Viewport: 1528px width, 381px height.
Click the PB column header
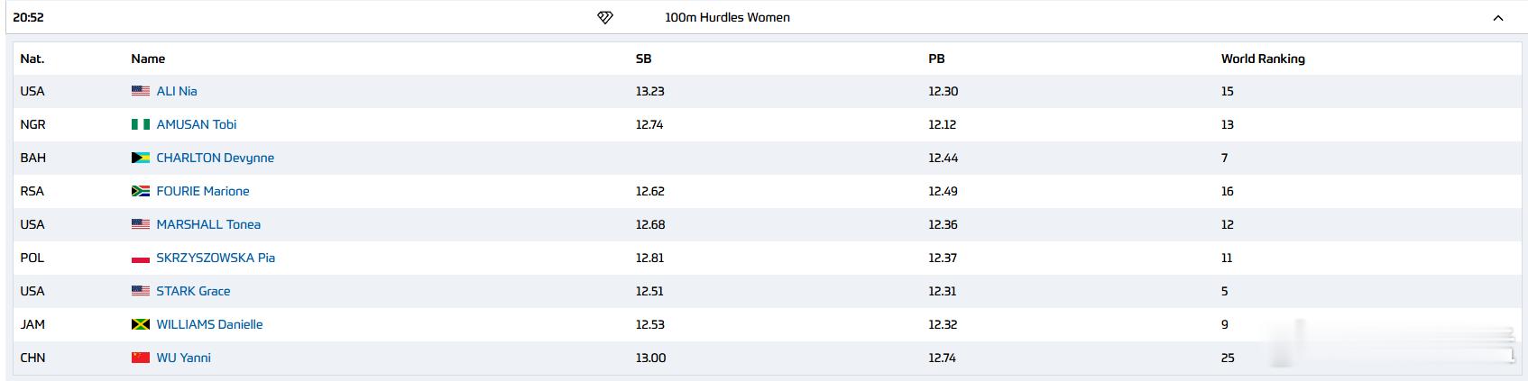(936, 59)
